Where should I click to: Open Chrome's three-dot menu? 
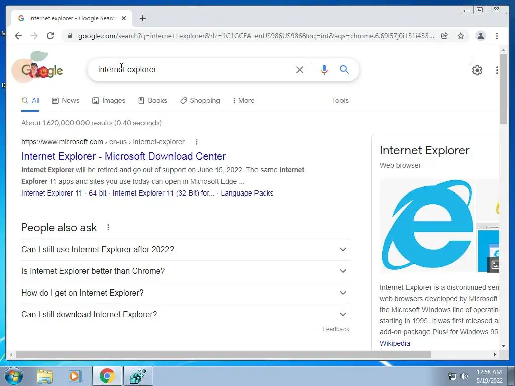click(x=497, y=36)
